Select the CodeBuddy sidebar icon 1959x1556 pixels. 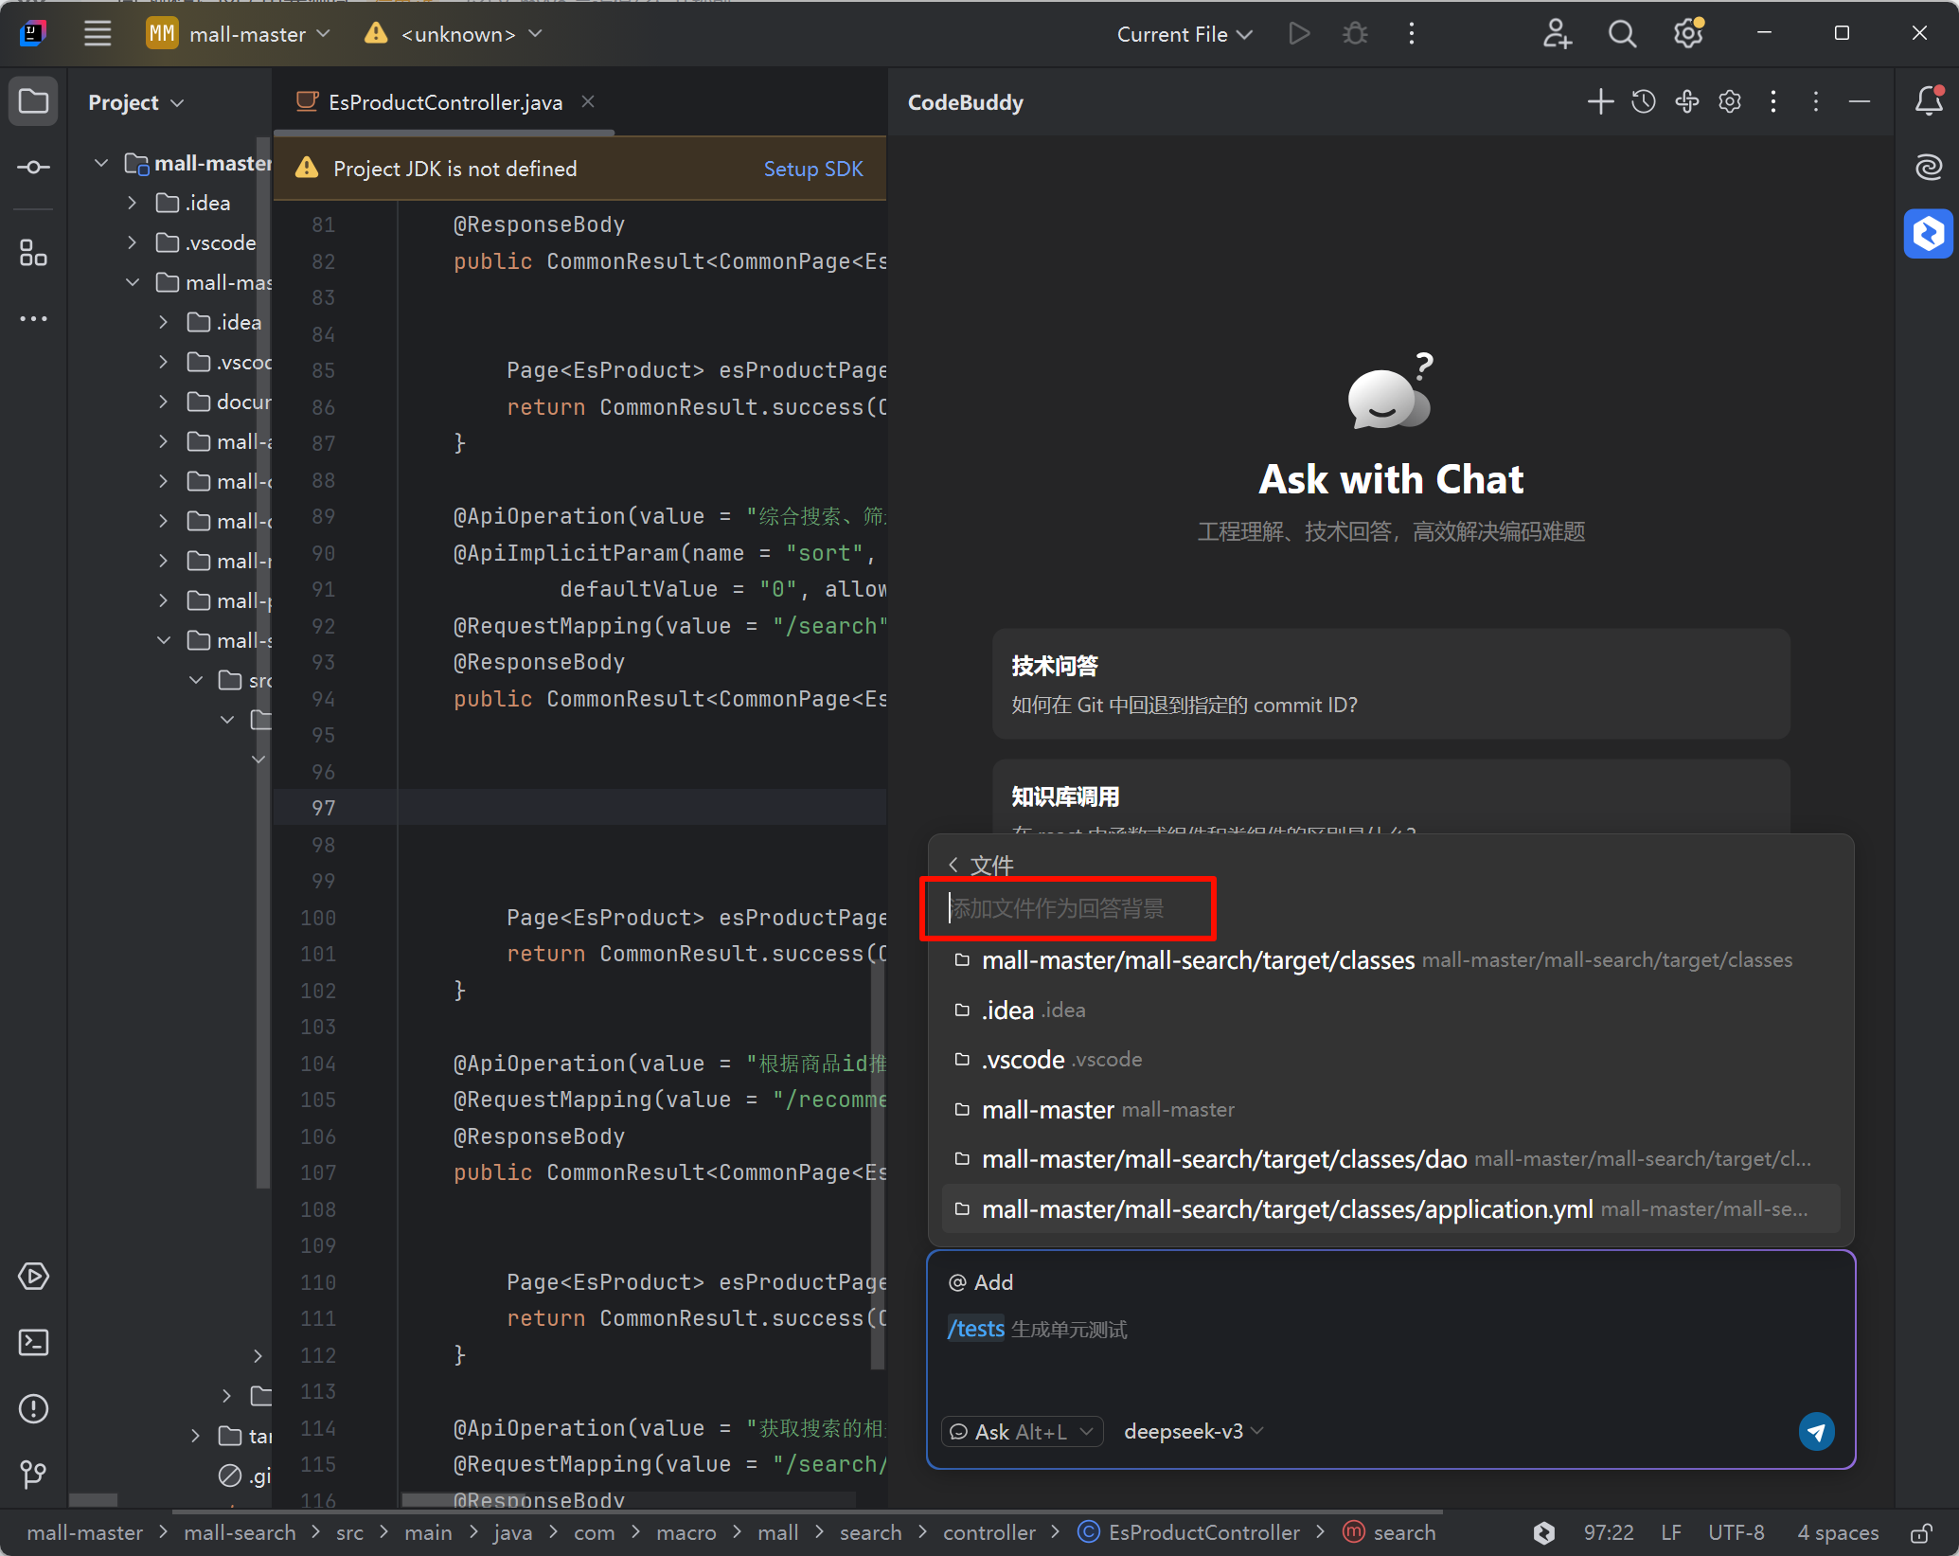1928,234
